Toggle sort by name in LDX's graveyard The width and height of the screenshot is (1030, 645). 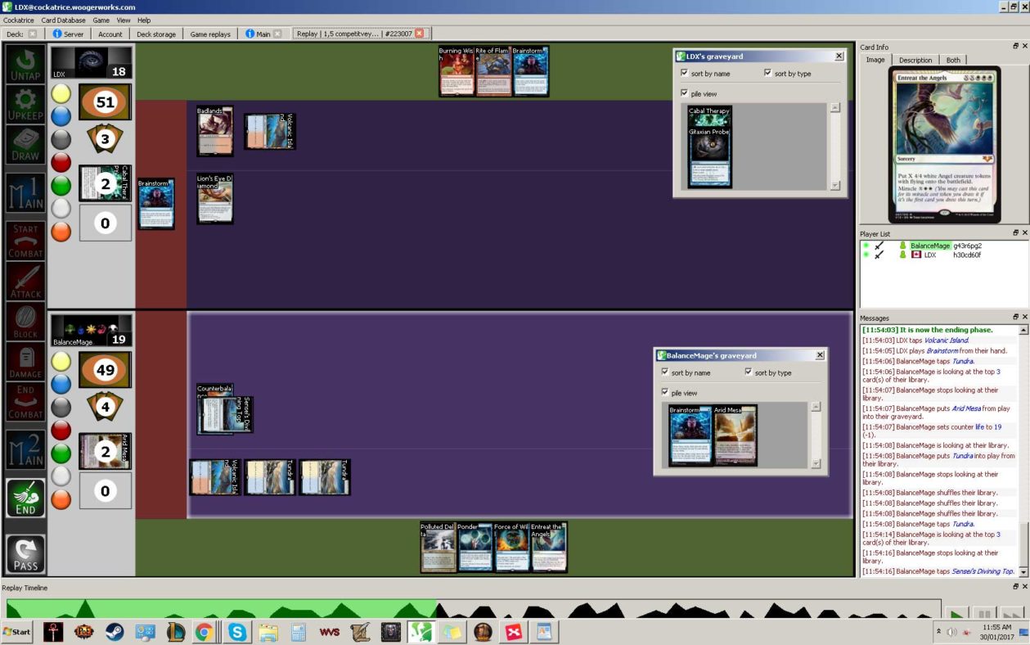(685, 74)
